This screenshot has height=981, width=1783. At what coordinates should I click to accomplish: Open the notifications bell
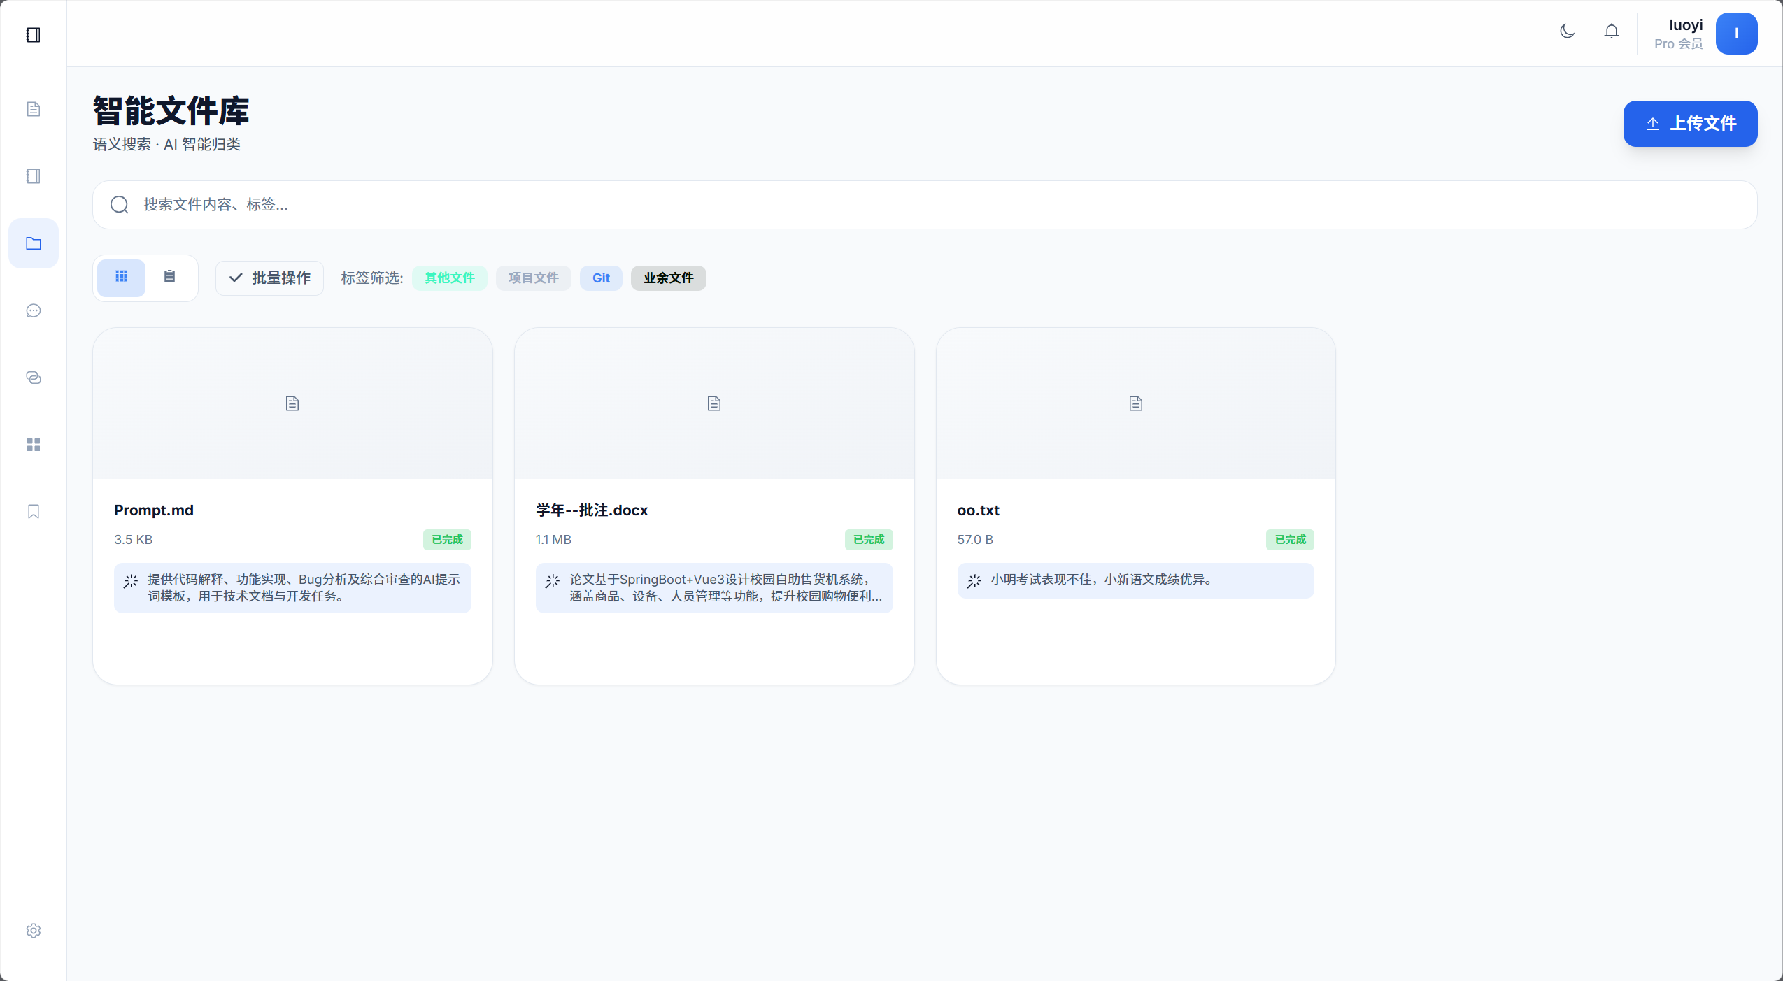tap(1611, 31)
